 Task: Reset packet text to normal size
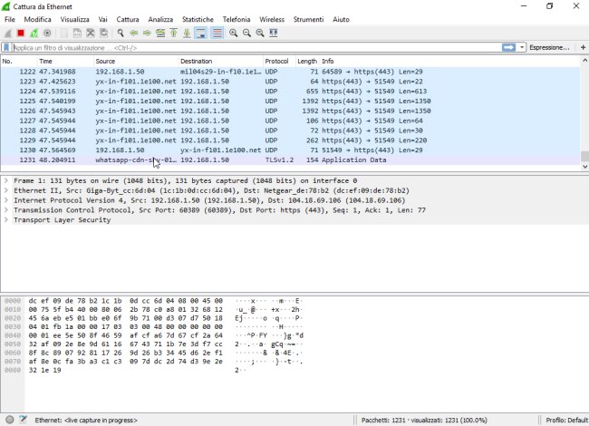tap(260, 33)
